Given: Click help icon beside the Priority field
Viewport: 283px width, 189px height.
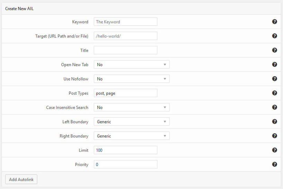Looking at the screenshot, I should click(x=274, y=164).
